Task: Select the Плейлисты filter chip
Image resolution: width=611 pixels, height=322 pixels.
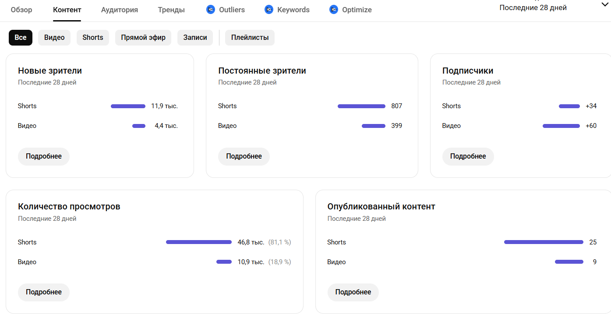Action: [x=250, y=38]
